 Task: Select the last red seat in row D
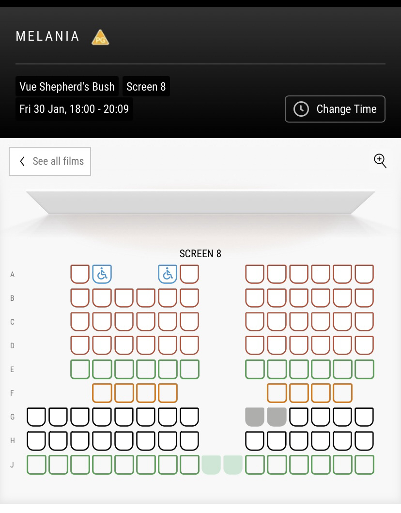point(364,345)
